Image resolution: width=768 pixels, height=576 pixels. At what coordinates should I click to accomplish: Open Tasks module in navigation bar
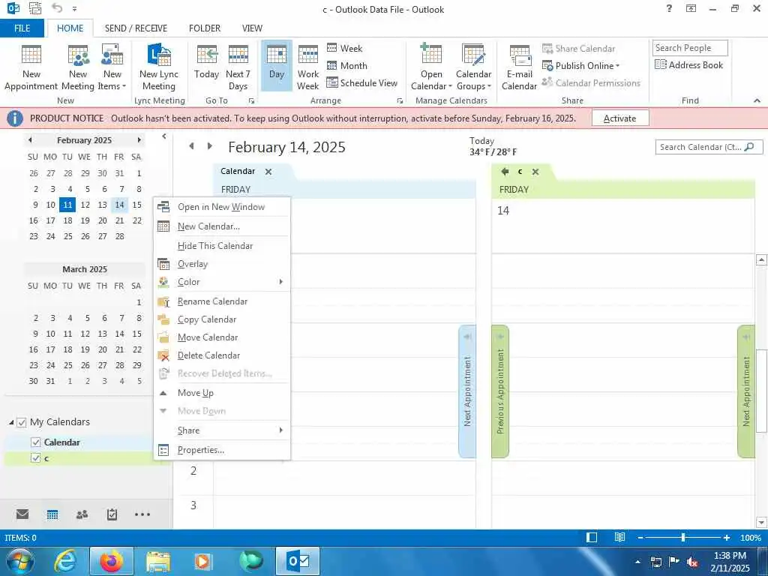112,514
